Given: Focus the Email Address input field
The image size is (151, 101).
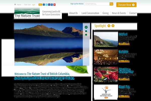Looking at the screenshot, I should 97,4.
